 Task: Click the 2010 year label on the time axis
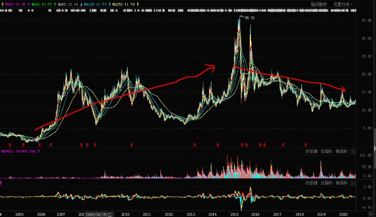tap(125, 215)
